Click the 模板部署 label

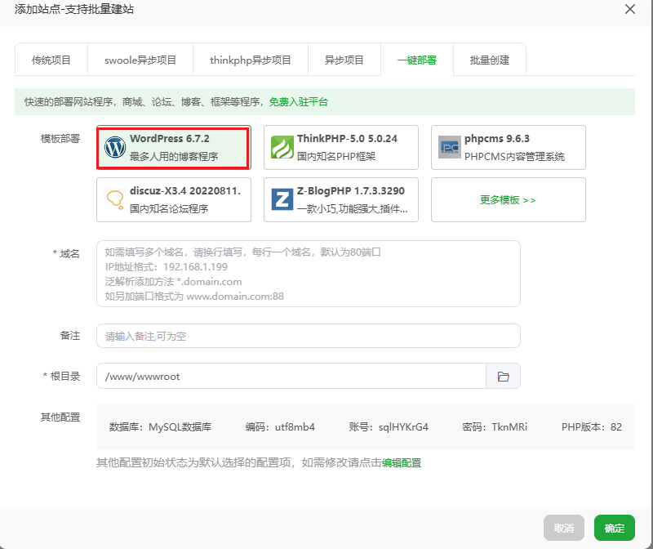click(60, 138)
